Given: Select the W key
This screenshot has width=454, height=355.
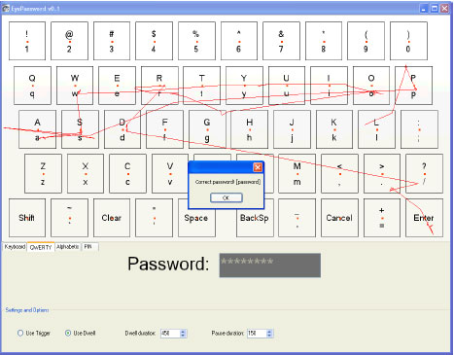Looking at the screenshot, I should click(75, 86).
